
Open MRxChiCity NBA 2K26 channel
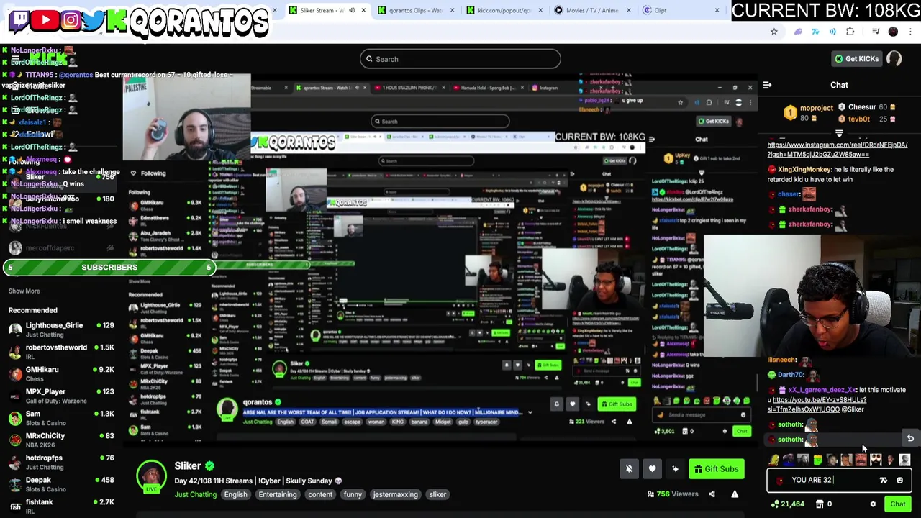click(61, 440)
